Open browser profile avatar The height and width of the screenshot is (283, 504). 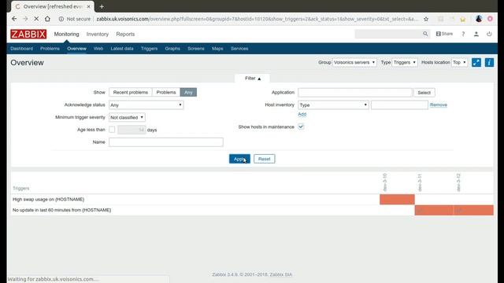tap(479, 19)
